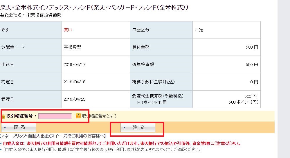The image size is (290, 158).
Task: Click the 約定日 row label
Action: tap(8, 82)
